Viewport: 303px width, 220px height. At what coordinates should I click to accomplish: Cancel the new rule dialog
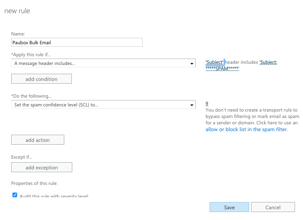[x=273, y=207]
